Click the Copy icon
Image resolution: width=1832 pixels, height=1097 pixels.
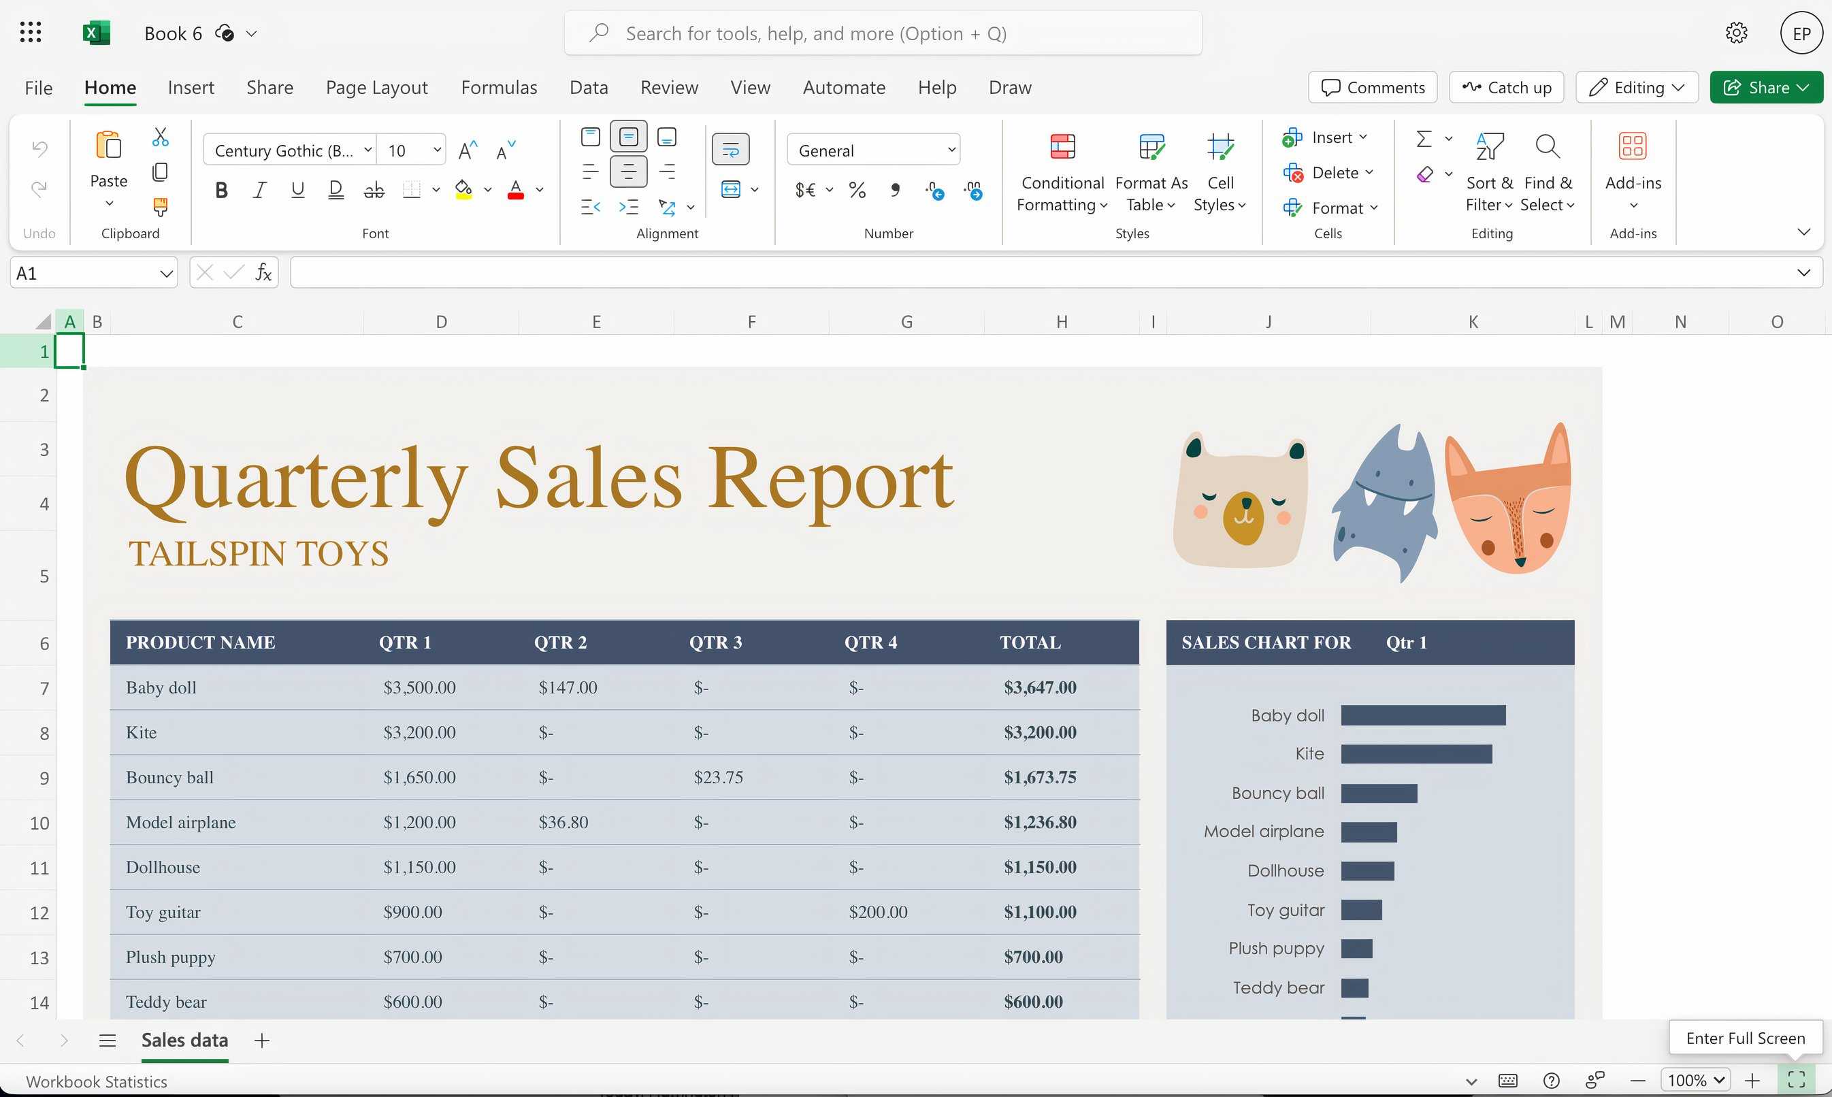pyautogui.click(x=160, y=172)
